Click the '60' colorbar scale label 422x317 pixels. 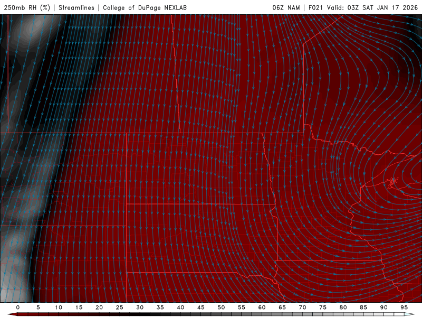tap(262, 307)
